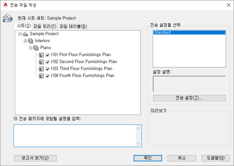Collapse the Plans subset node
Image resolution: width=234 pixels, height=166 pixels.
point(31,48)
